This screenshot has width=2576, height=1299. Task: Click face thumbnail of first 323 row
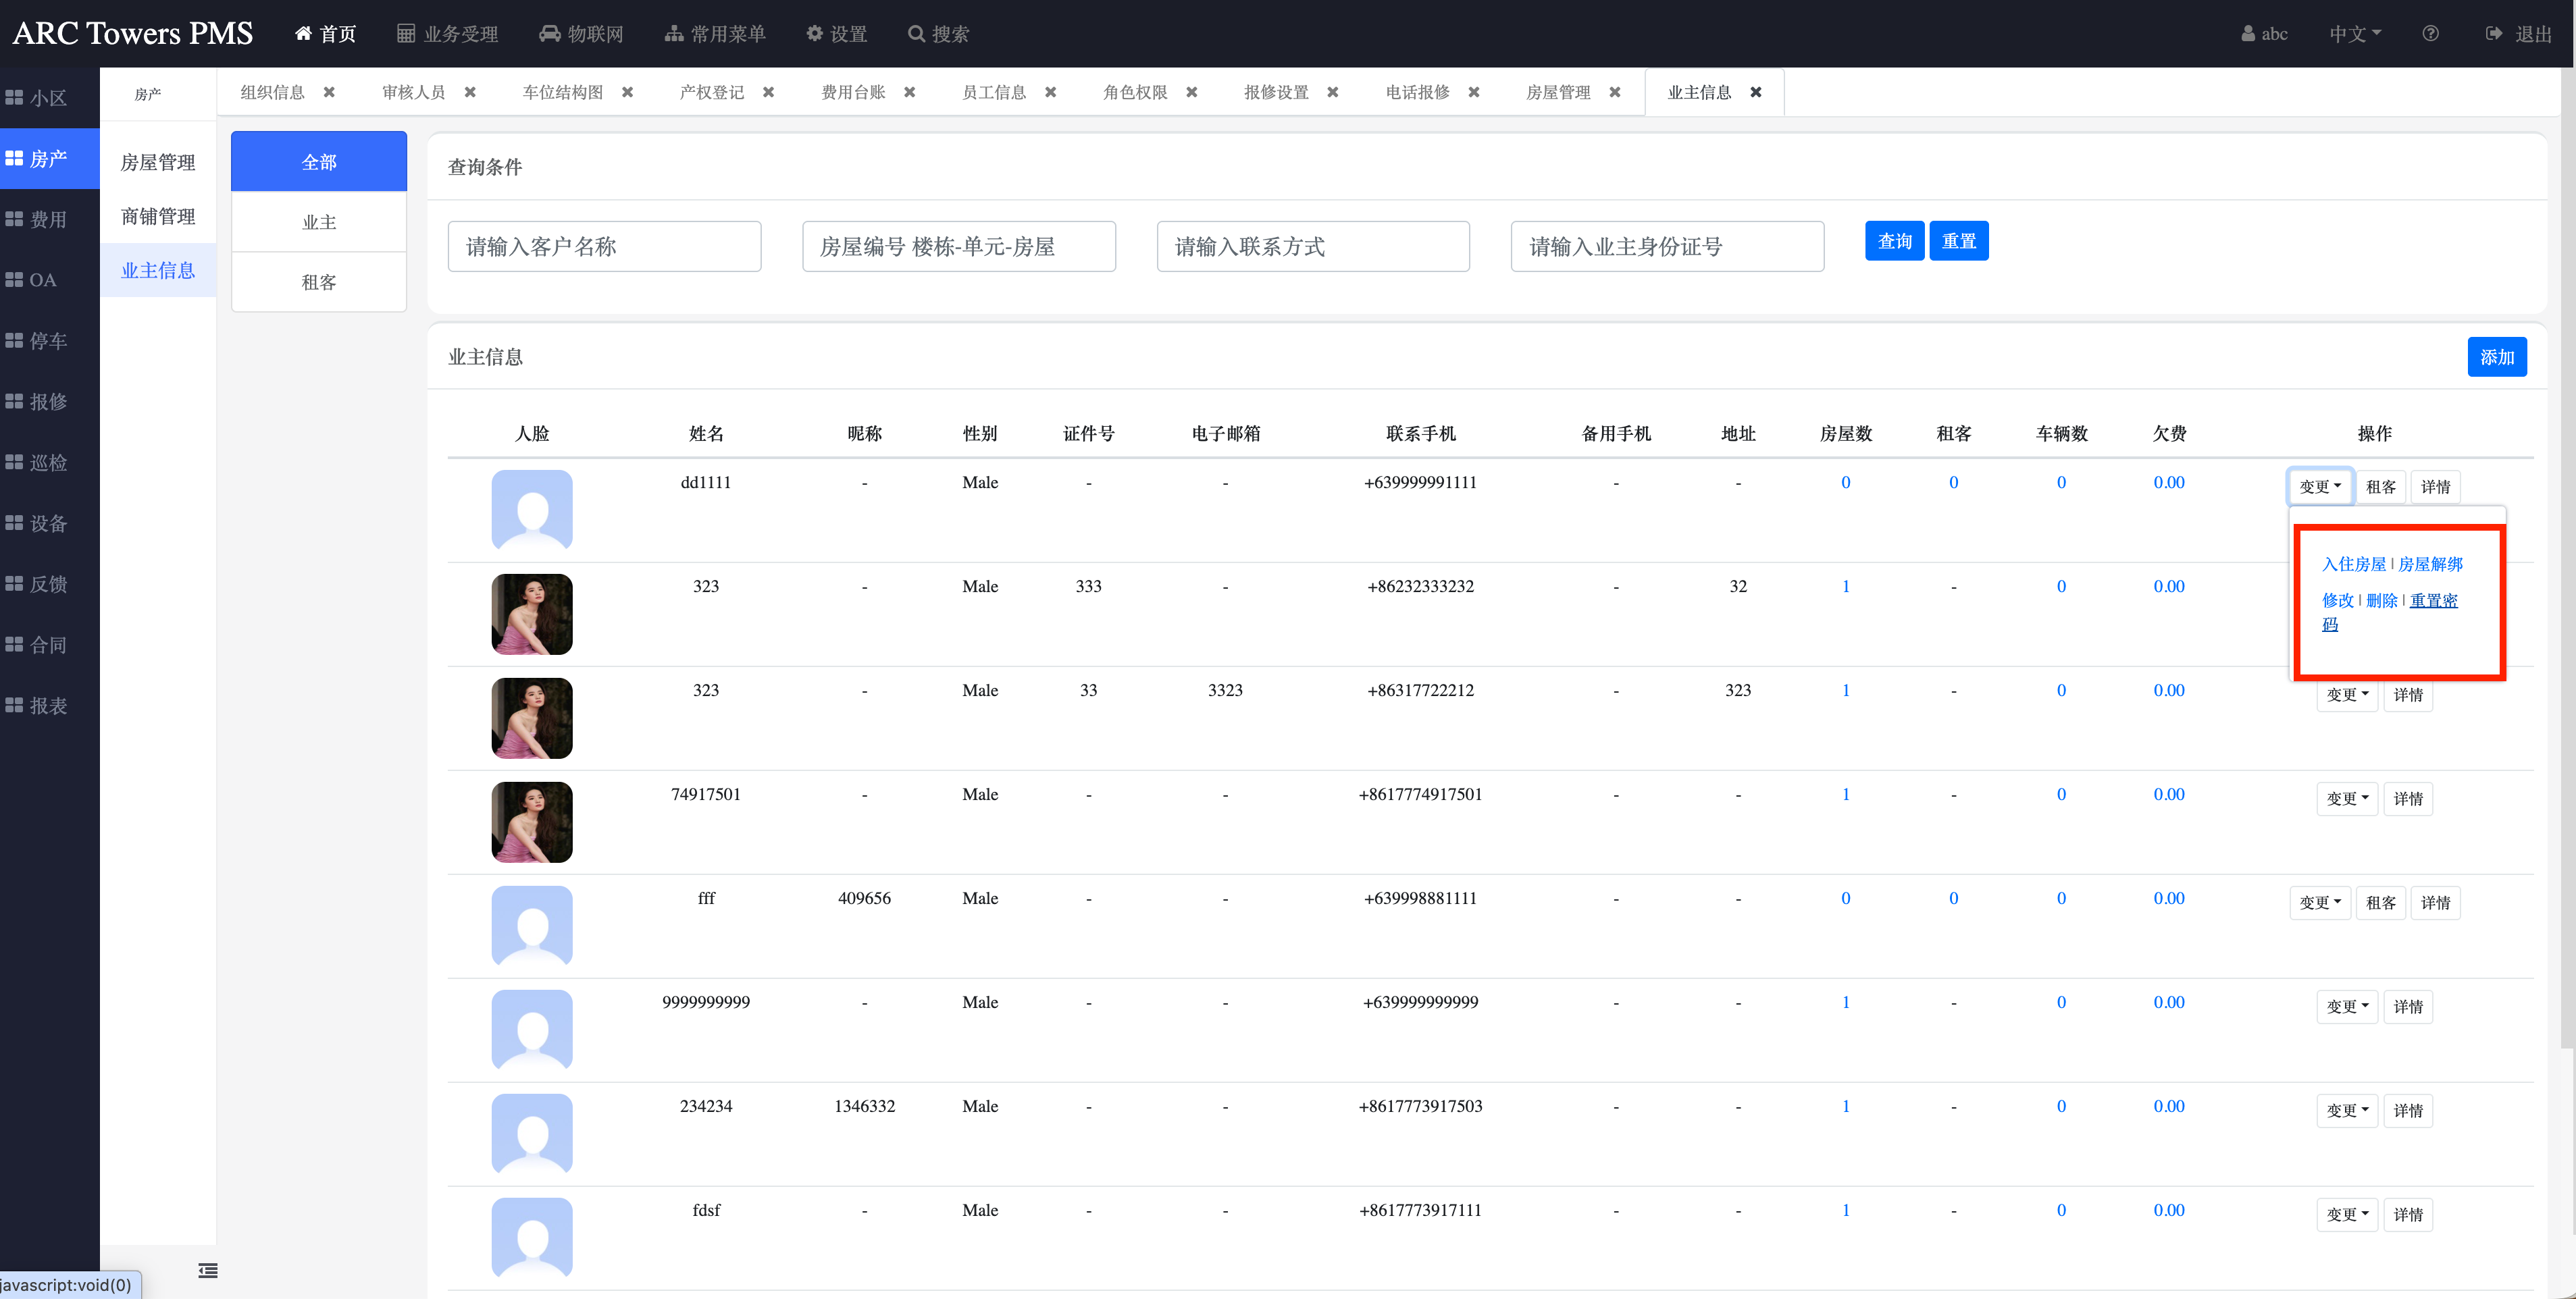coord(532,614)
